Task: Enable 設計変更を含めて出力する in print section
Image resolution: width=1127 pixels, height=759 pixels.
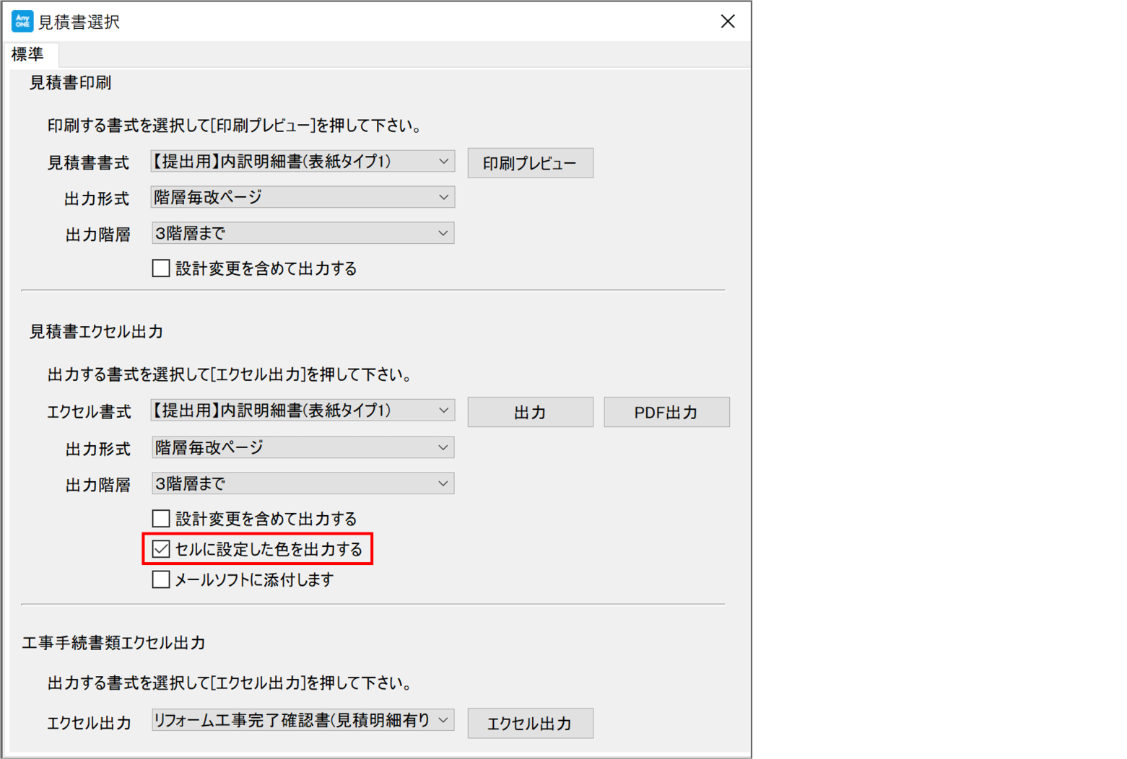Action: (161, 269)
